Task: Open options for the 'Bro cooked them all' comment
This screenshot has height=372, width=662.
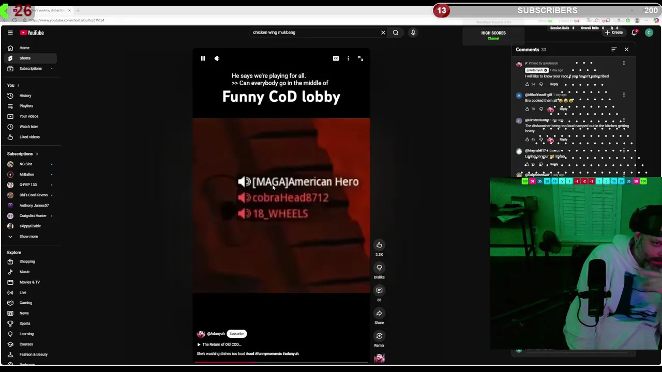Action: [x=624, y=95]
